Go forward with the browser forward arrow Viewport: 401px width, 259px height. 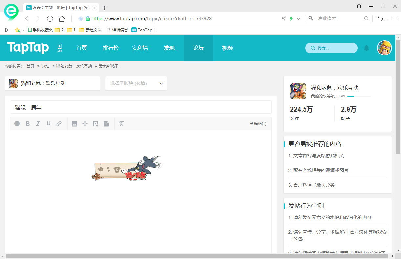pos(38,19)
